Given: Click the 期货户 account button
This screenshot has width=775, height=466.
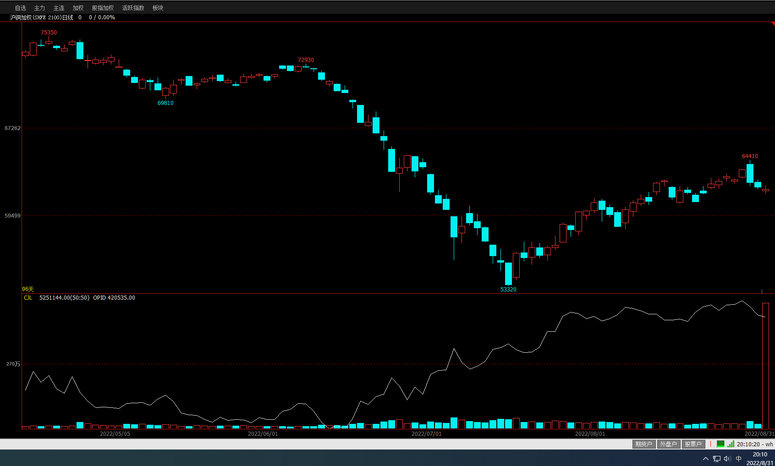Looking at the screenshot, I should tap(643, 444).
